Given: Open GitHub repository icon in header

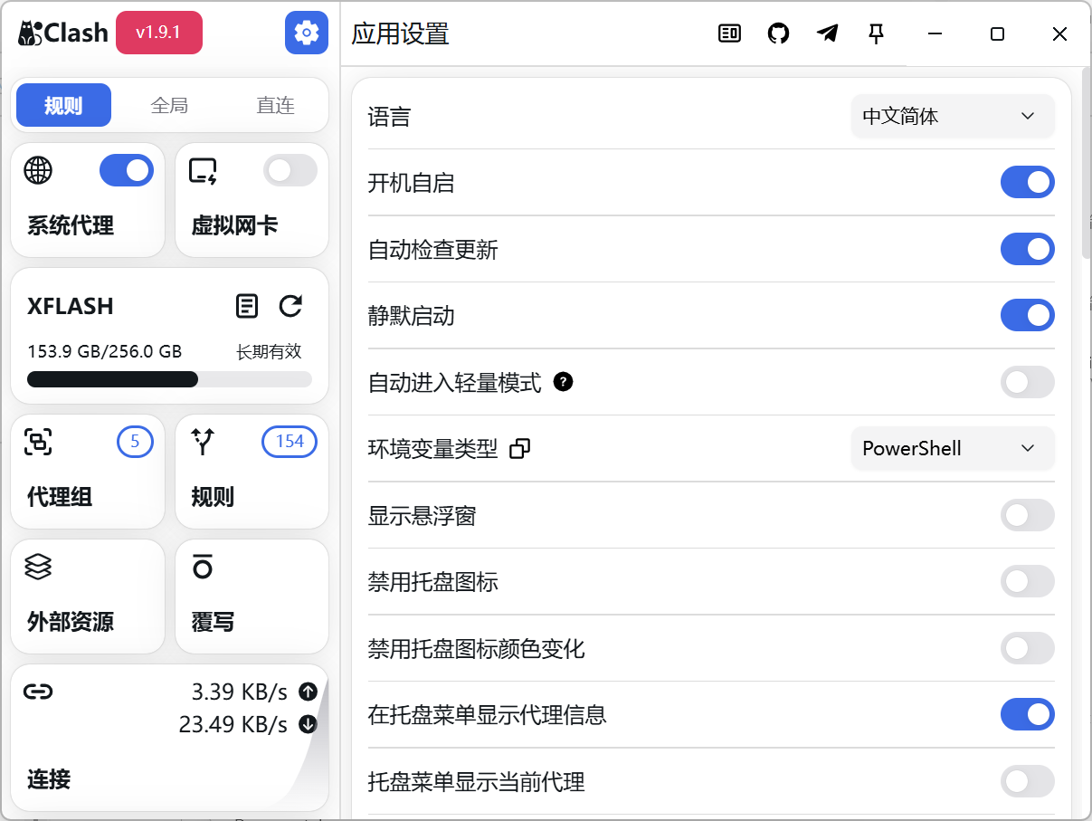Looking at the screenshot, I should tap(778, 33).
